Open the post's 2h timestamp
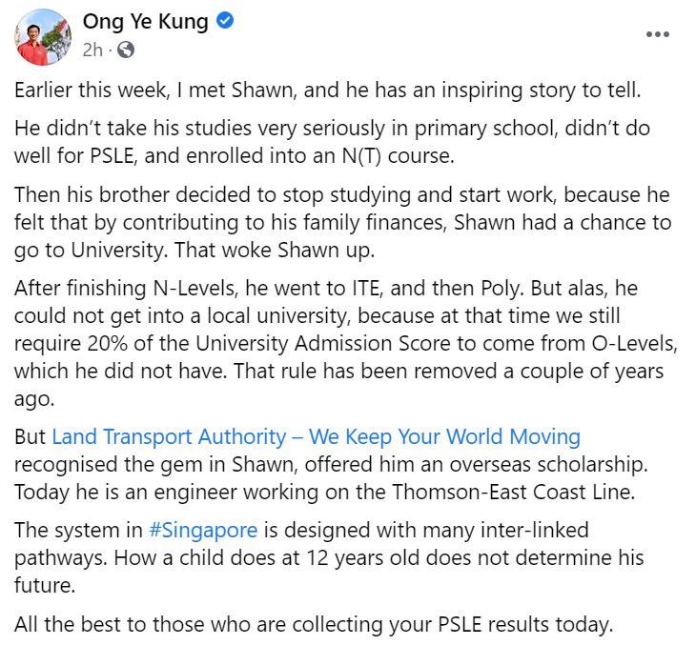Viewport: 696px width, 645px height. pos(92,50)
